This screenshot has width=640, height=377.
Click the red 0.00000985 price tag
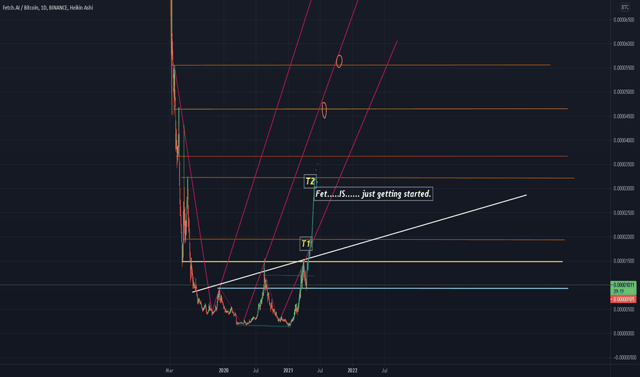(x=624, y=300)
